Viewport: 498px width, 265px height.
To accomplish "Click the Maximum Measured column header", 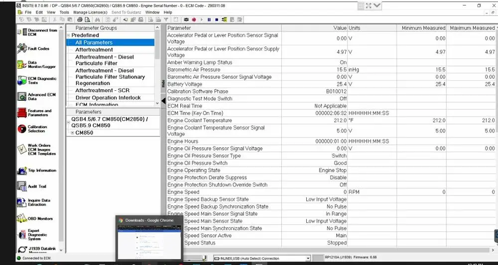I will (x=471, y=28).
